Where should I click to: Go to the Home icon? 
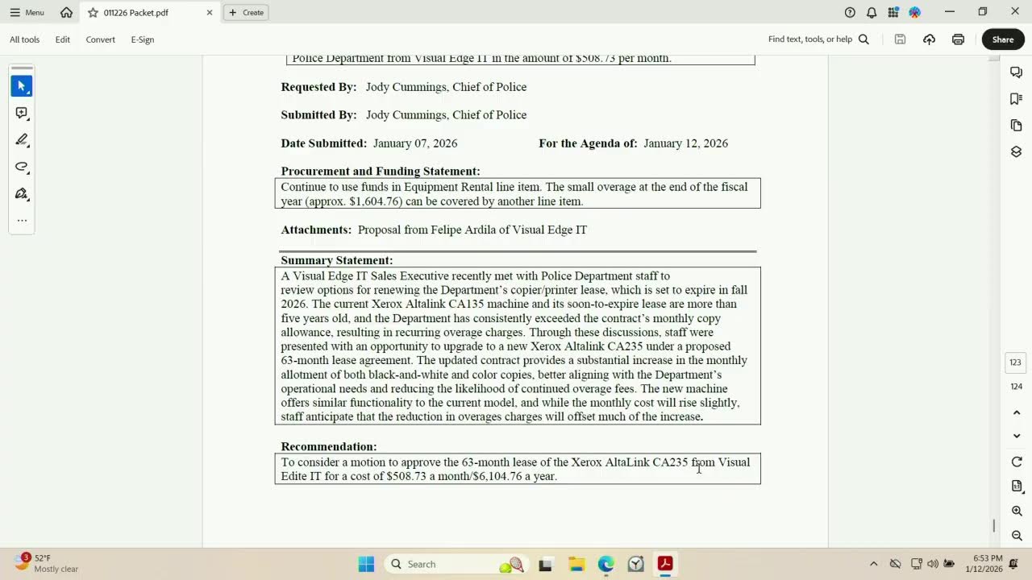tap(66, 12)
